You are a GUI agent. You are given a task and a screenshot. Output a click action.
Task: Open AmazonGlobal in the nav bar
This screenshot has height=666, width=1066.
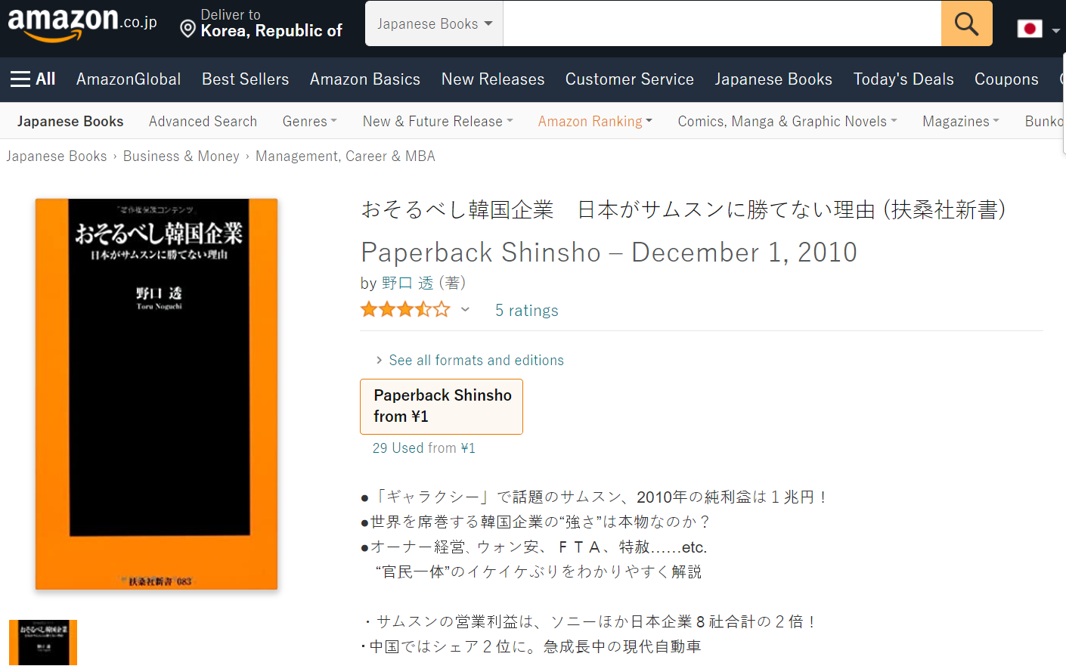[x=129, y=79]
